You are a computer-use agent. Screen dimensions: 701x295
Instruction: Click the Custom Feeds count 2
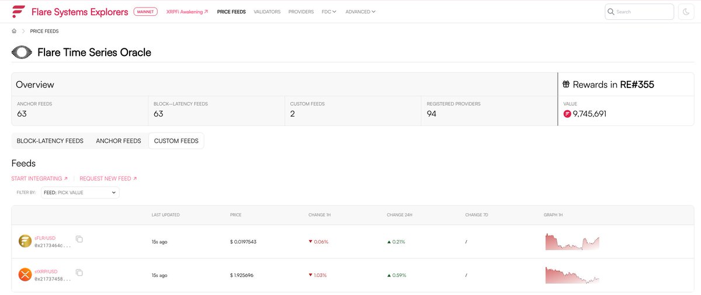(x=293, y=114)
